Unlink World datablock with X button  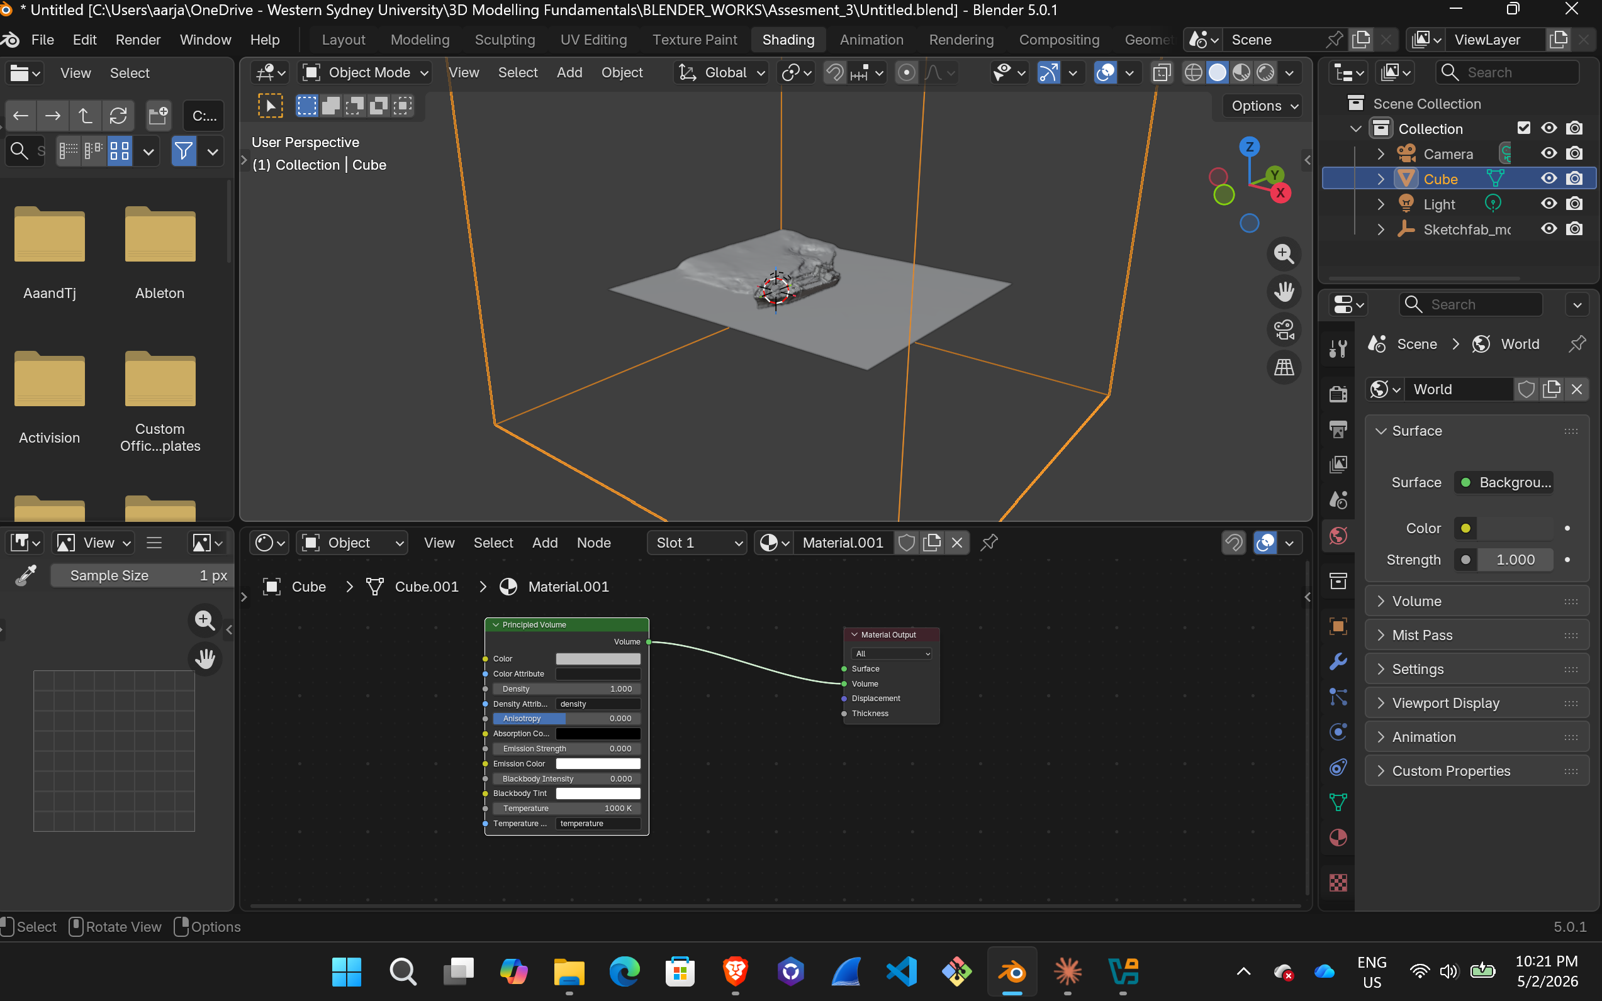coord(1577,389)
